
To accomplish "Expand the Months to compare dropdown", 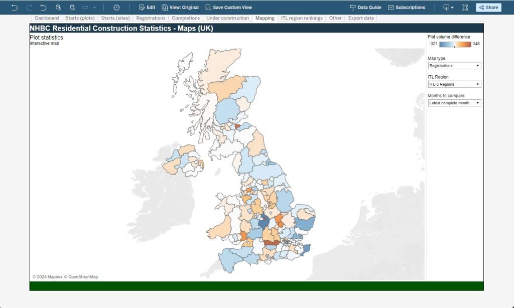I will point(454,103).
